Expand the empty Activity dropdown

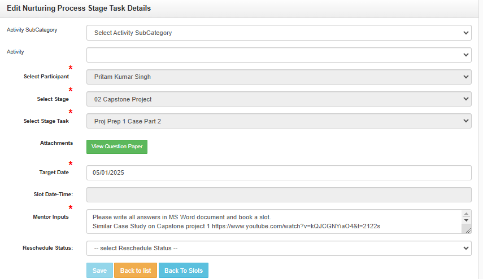(279, 55)
